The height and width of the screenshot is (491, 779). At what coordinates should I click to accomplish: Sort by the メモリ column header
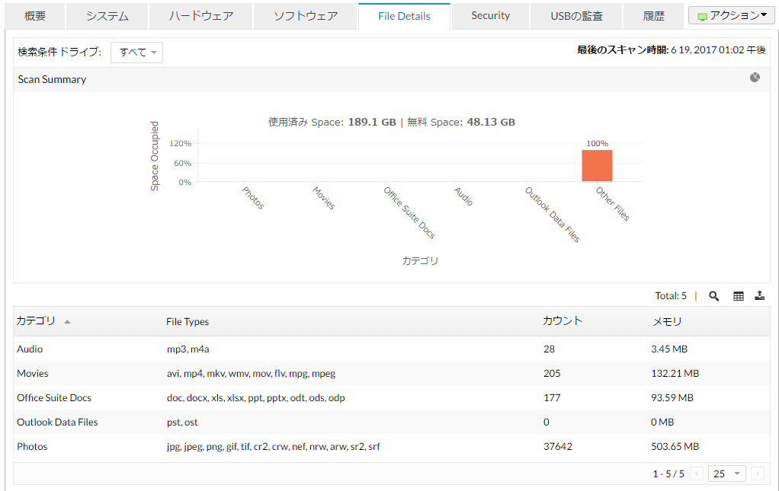coord(667,321)
